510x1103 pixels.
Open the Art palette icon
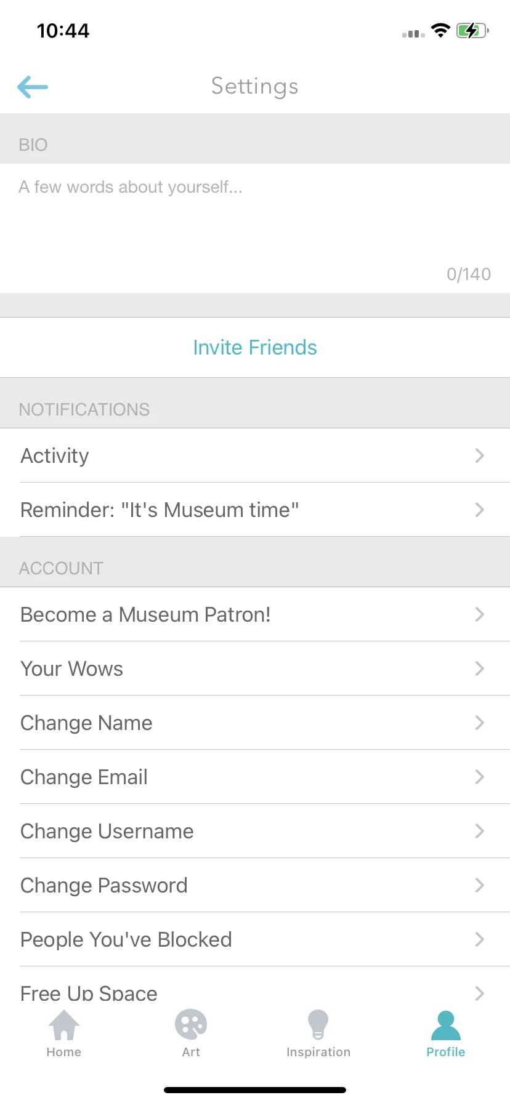191,1025
